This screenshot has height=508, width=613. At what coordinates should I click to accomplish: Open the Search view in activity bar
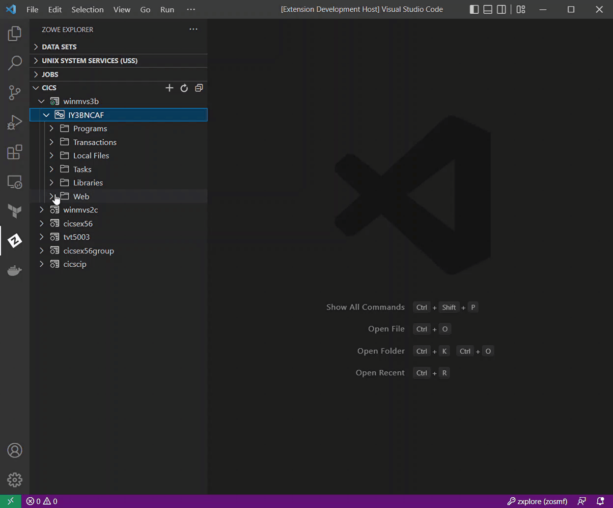pos(15,63)
